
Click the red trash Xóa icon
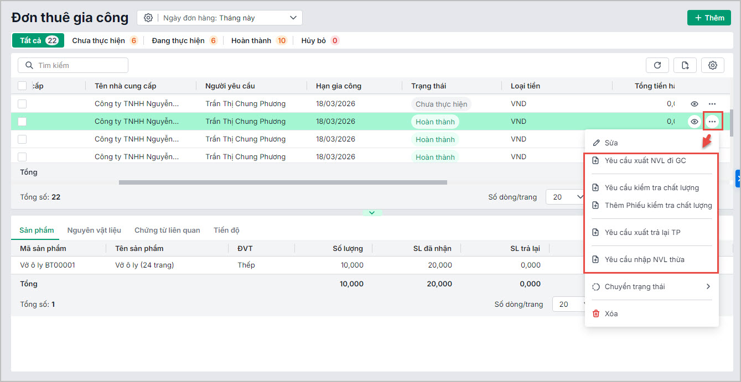596,313
